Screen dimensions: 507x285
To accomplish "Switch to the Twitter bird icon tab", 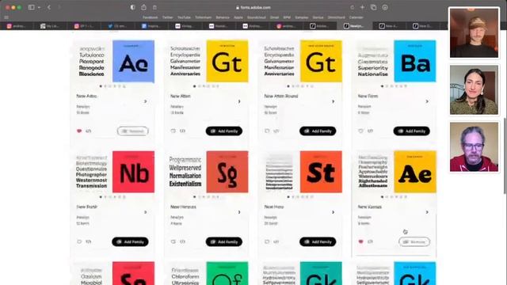I will pos(118,26).
